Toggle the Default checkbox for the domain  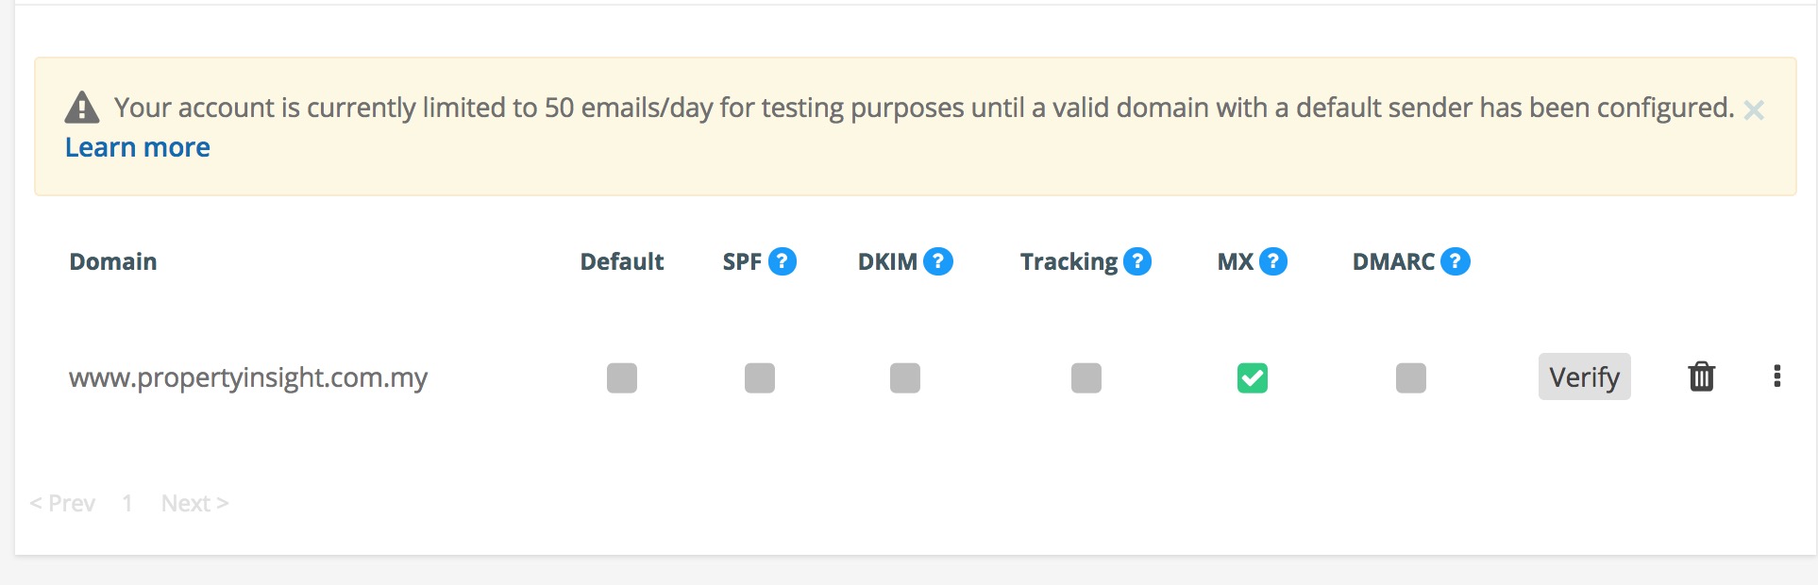622,377
